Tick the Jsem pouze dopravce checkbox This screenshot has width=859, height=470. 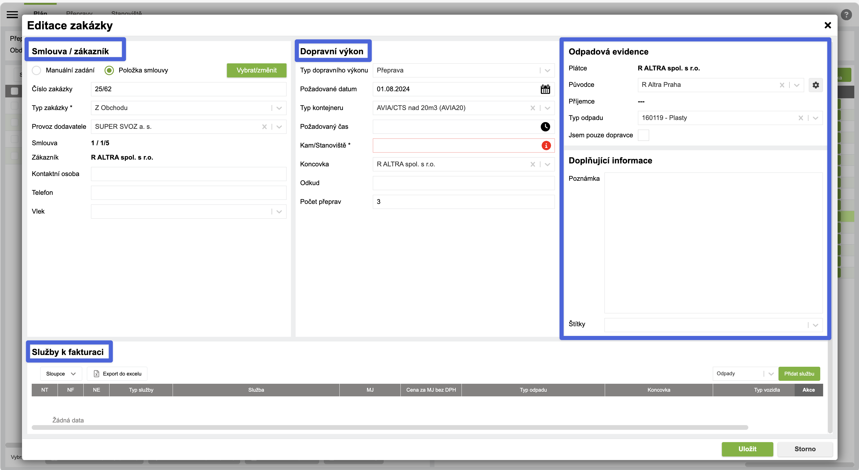643,135
